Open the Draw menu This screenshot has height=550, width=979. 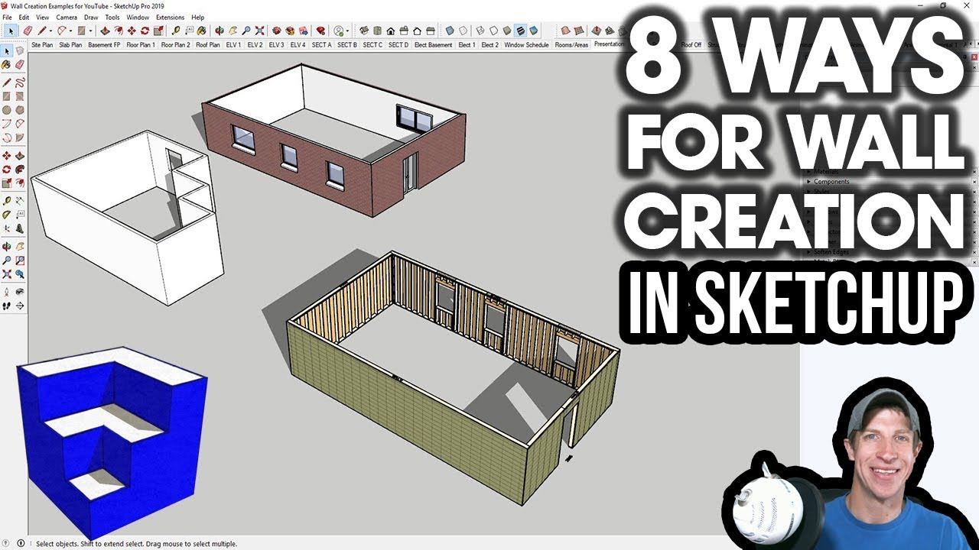tap(91, 17)
